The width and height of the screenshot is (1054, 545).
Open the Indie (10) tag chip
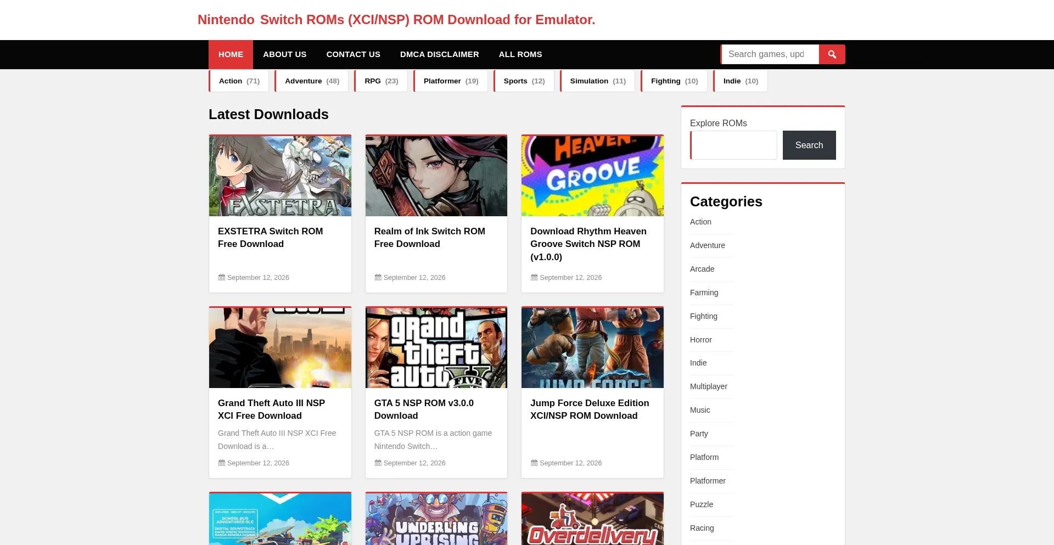741,81
